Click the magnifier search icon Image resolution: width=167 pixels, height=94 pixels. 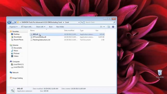point(114,22)
